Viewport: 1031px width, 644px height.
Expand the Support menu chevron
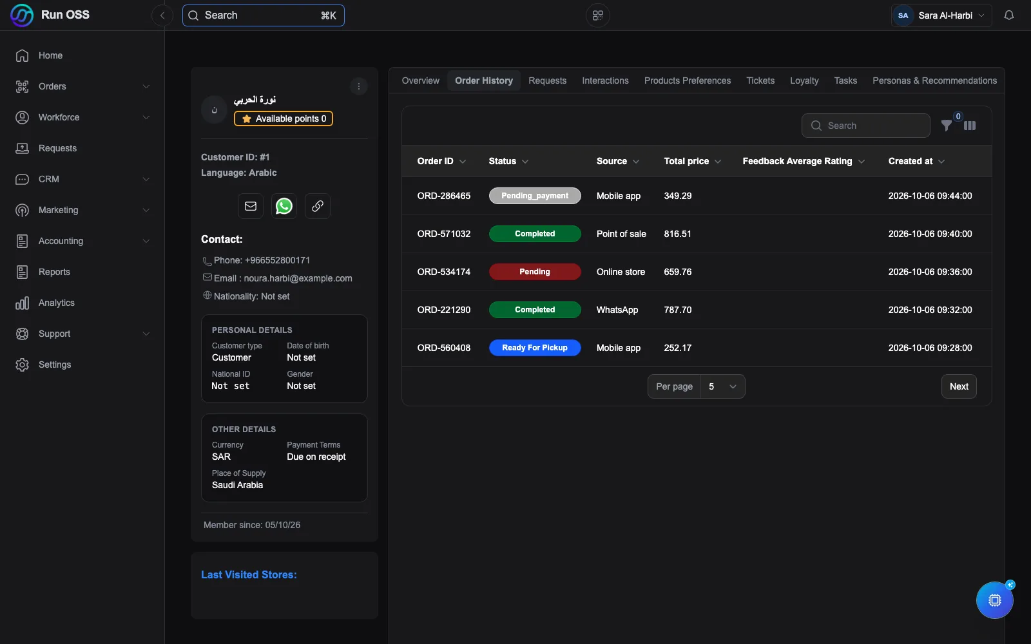pyautogui.click(x=146, y=334)
